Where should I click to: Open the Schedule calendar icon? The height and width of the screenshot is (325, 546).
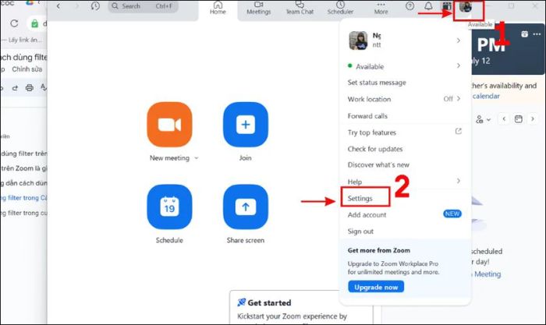click(169, 207)
